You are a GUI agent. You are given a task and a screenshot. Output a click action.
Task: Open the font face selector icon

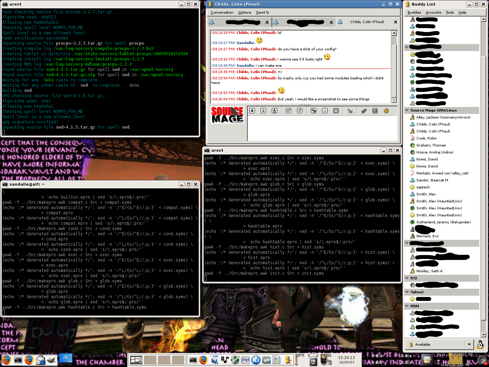(x=314, y=111)
